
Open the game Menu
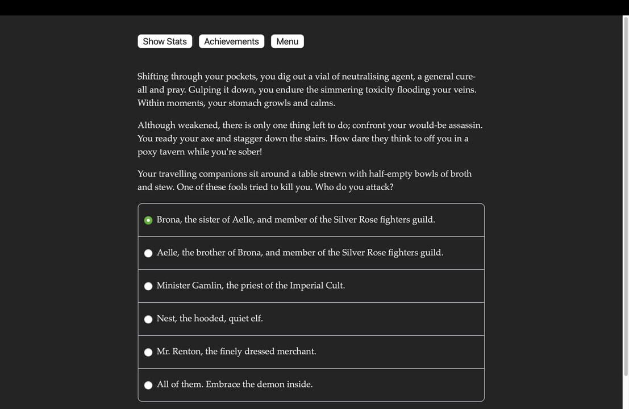pyautogui.click(x=287, y=41)
